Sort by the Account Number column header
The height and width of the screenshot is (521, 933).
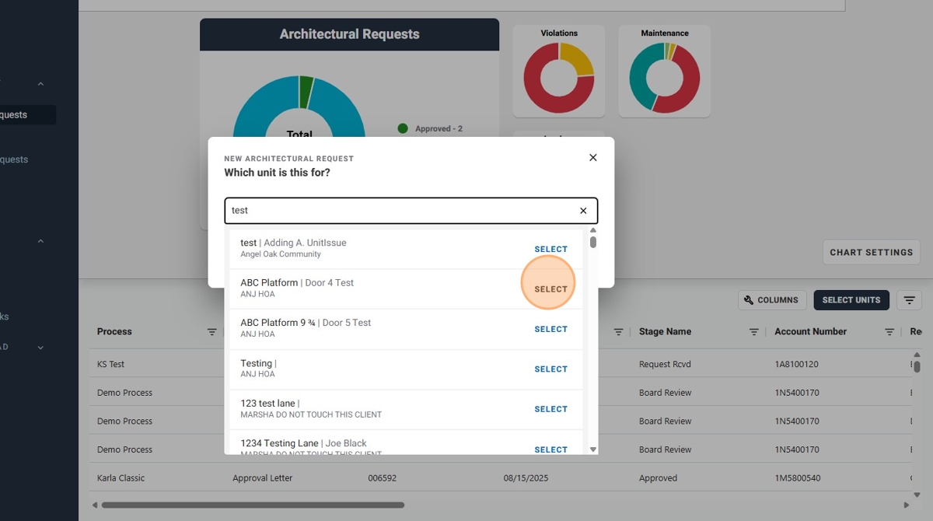(x=811, y=332)
